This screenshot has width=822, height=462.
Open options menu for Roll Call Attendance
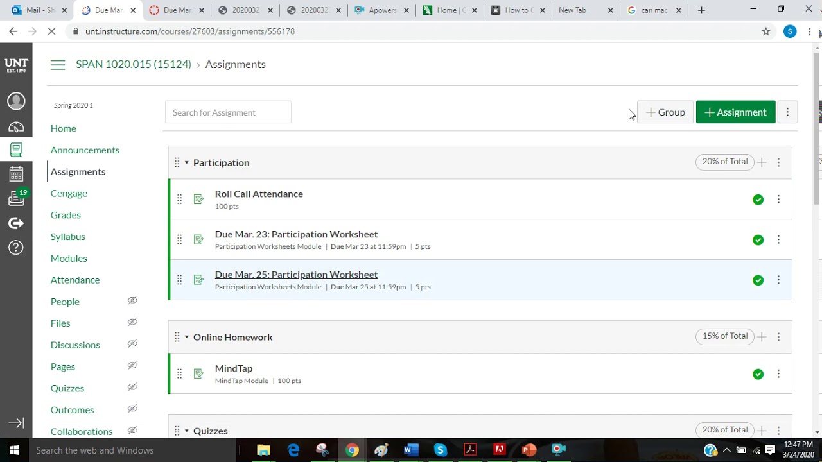point(778,200)
